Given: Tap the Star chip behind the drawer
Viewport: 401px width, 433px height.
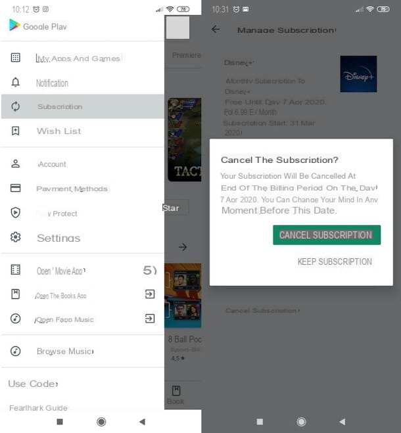Looking at the screenshot, I should [x=176, y=208].
